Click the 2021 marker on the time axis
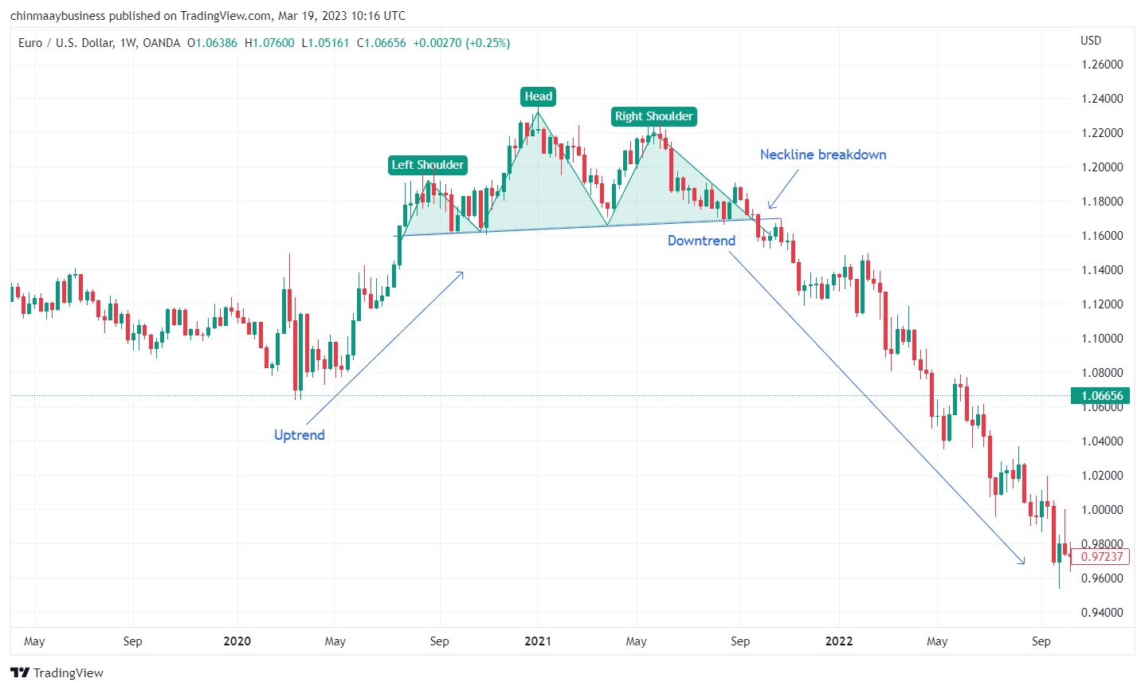 538,641
